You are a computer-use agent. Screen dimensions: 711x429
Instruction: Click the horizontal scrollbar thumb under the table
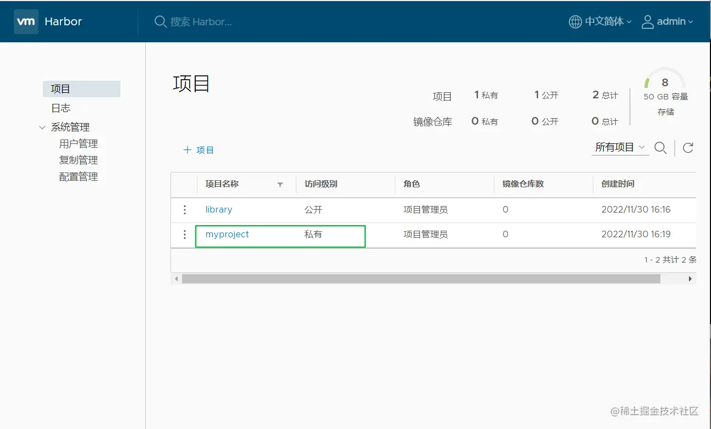[x=421, y=279]
